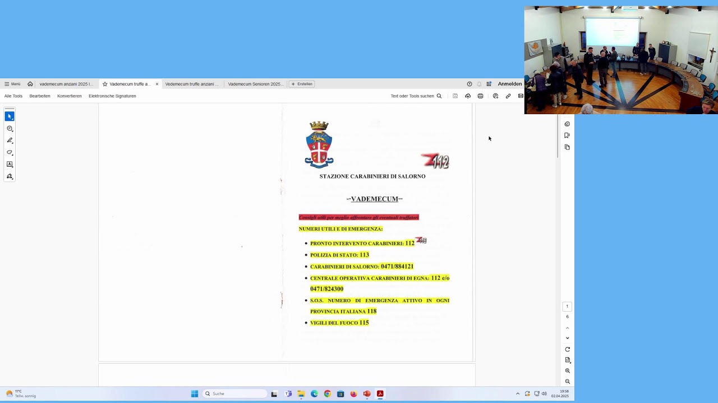Open Elektronische Signaturen tab
This screenshot has width=718, height=403.
(112, 96)
